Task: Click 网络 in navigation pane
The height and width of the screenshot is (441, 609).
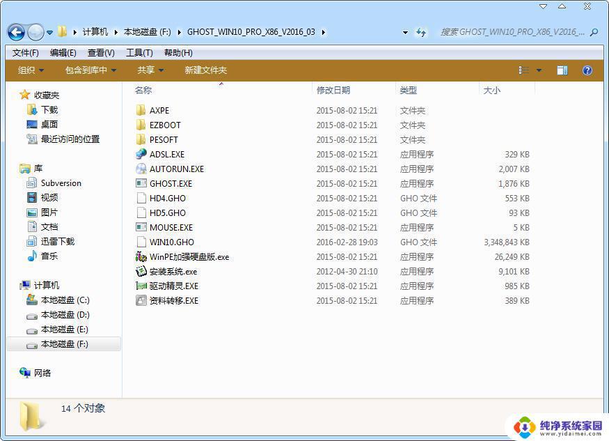Action: [42, 373]
